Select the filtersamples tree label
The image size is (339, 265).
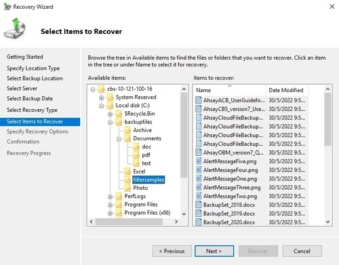coord(148,180)
